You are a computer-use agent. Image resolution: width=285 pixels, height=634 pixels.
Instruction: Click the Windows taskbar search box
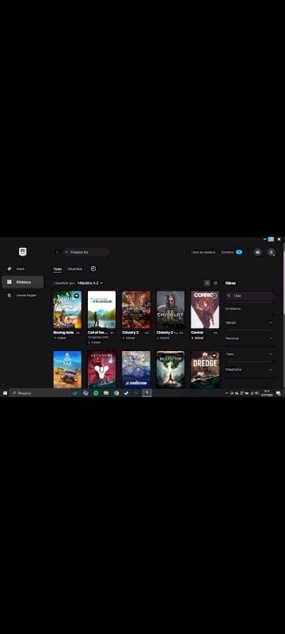(x=39, y=393)
